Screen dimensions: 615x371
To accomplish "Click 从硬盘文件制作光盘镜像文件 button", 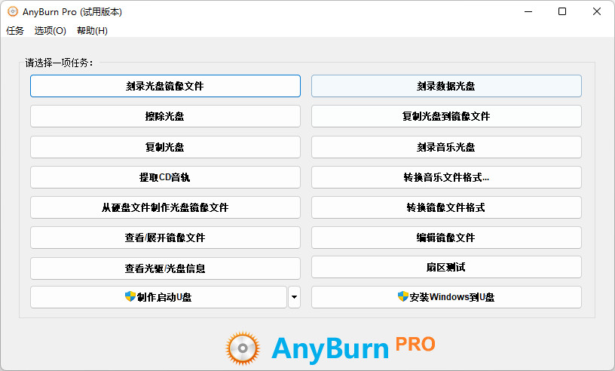I will click(x=165, y=207).
